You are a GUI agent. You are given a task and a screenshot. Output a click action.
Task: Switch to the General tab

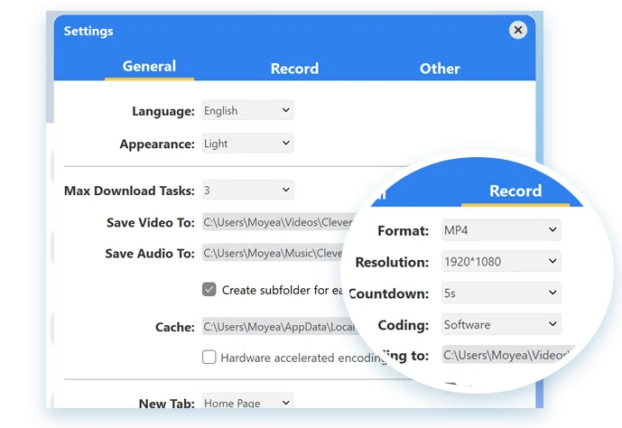coord(149,66)
